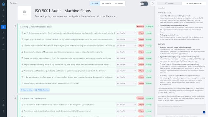Screen dimensions: 208x117
Task: Open the users icon in left sidebar
Action: (x=3, y=33)
